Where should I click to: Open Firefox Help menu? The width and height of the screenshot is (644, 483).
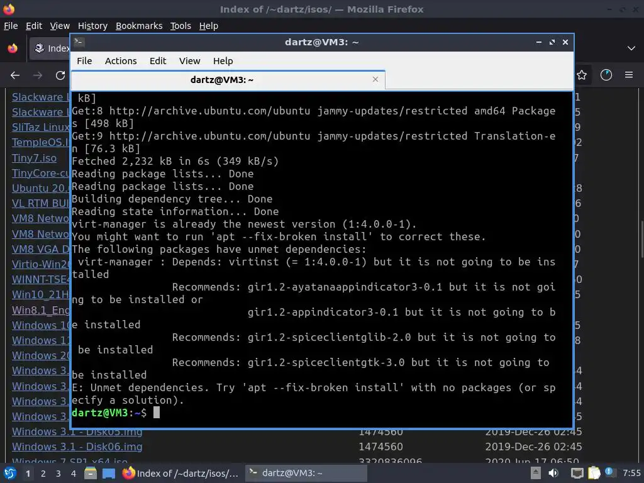coord(209,26)
